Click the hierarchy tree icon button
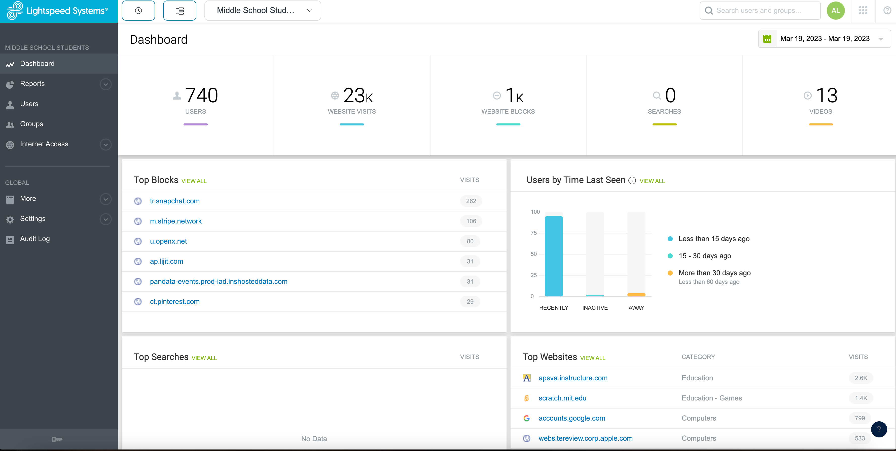 coord(180,11)
